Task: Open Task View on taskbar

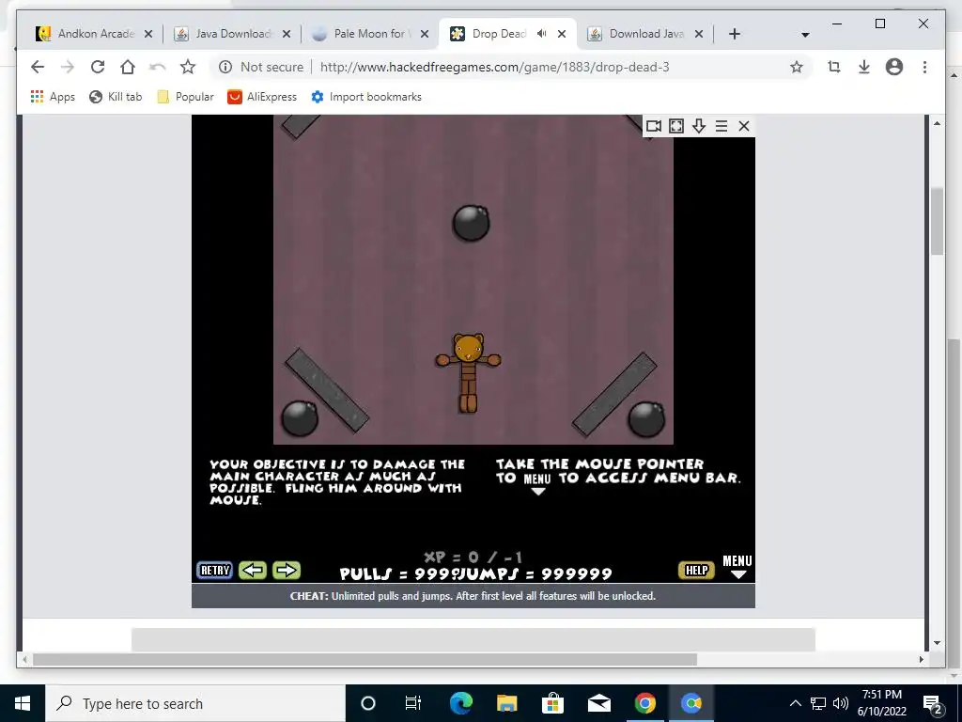Action: pyautogui.click(x=413, y=703)
